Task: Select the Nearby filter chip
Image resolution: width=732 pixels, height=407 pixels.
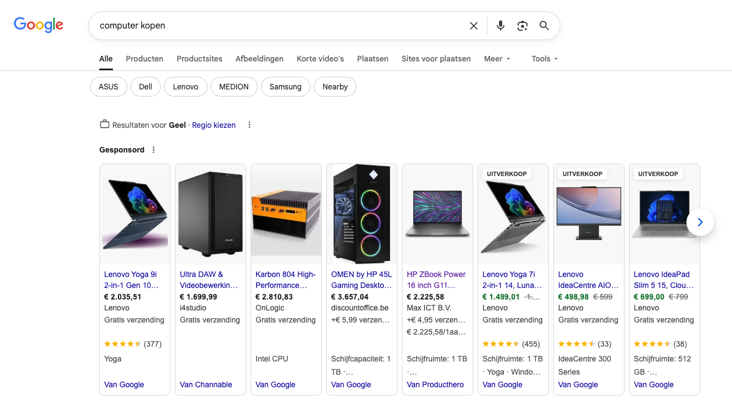Action: tap(335, 87)
